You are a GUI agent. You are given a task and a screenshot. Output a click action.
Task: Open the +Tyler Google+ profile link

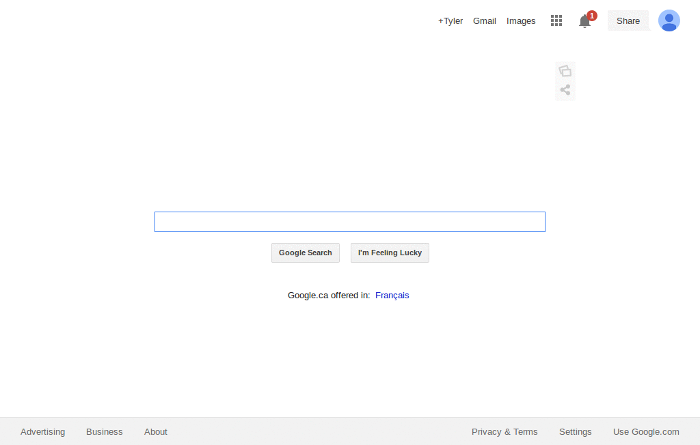tap(450, 21)
